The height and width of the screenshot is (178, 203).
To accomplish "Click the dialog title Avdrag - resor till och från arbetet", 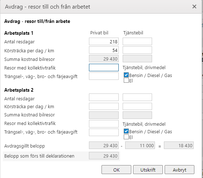I will [47, 7].
